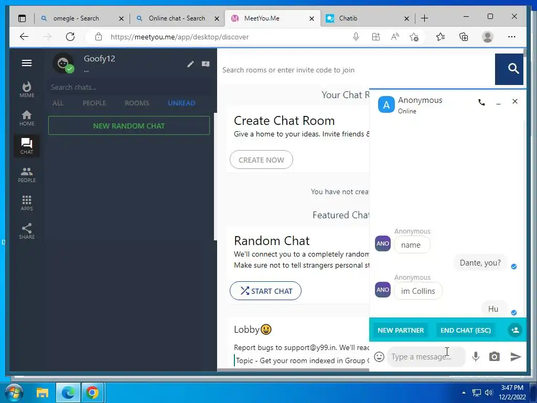The height and width of the screenshot is (403, 537).
Task: Open browser Settings and more menu
Action: [512, 37]
